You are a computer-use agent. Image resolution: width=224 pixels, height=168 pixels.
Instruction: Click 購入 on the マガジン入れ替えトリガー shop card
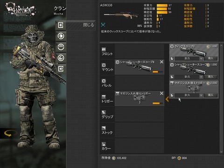click(210, 95)
